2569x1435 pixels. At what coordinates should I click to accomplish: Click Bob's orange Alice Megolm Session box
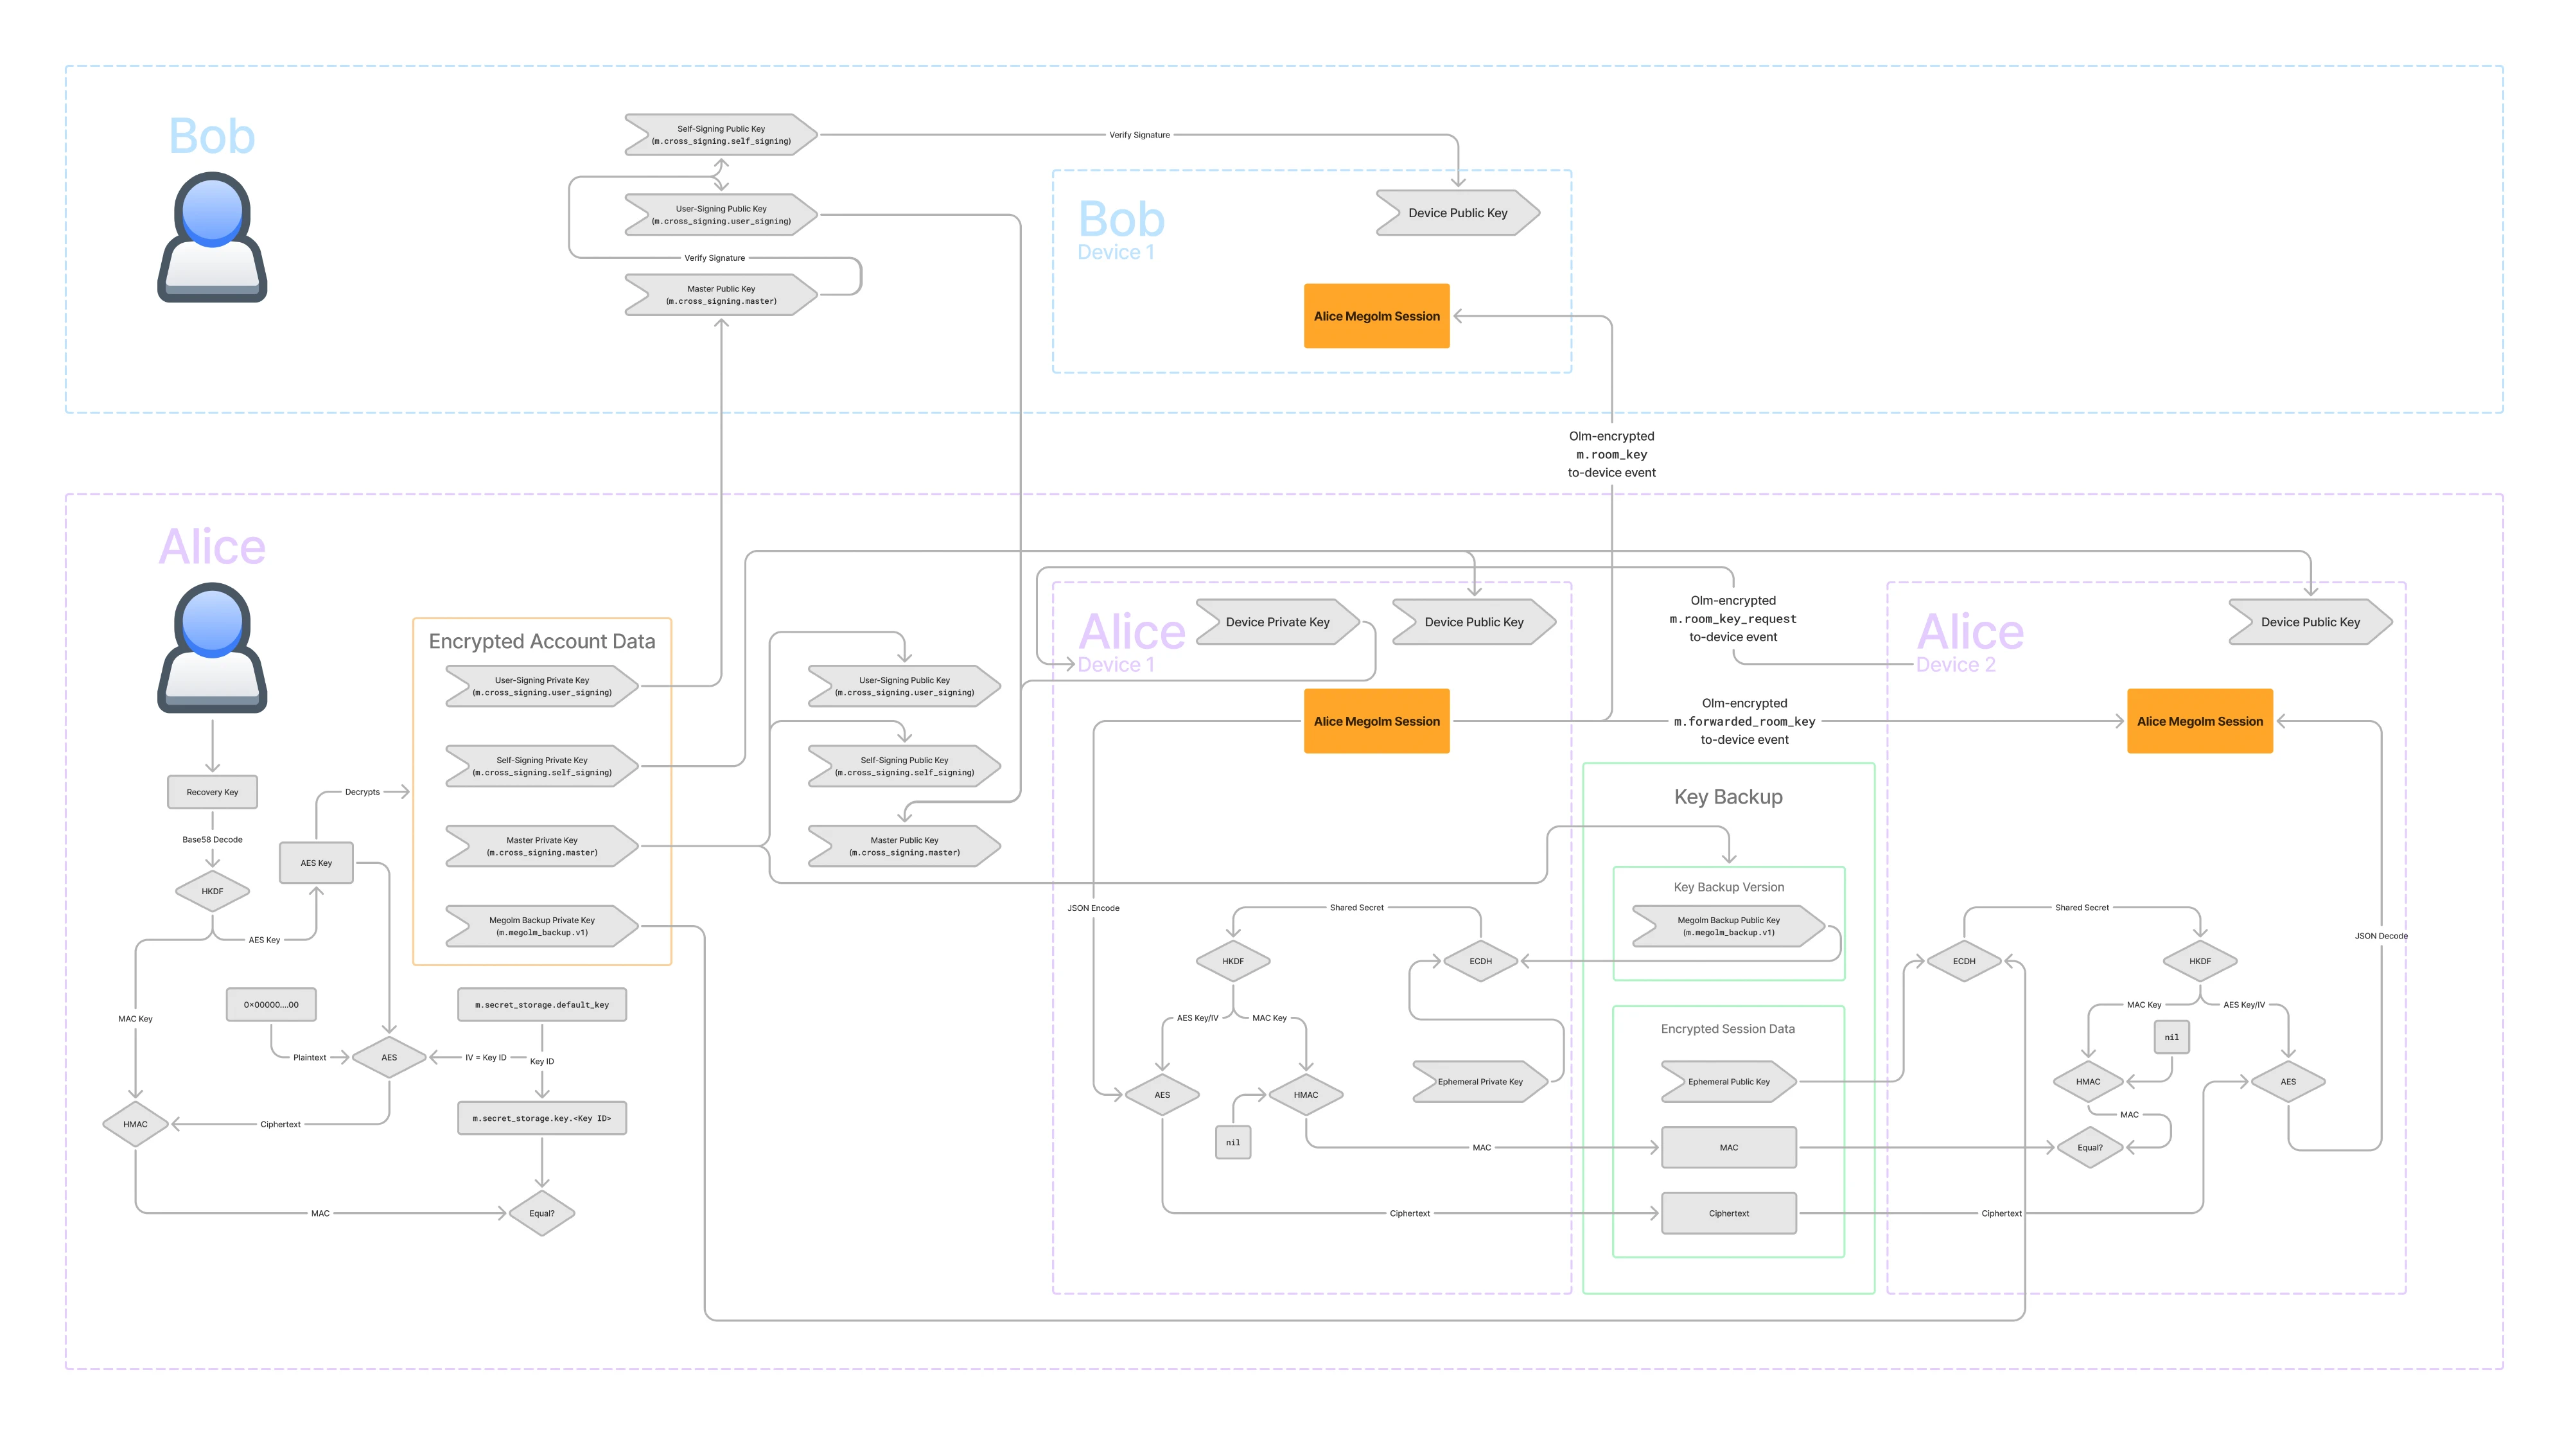click(x=1376, y=316)
